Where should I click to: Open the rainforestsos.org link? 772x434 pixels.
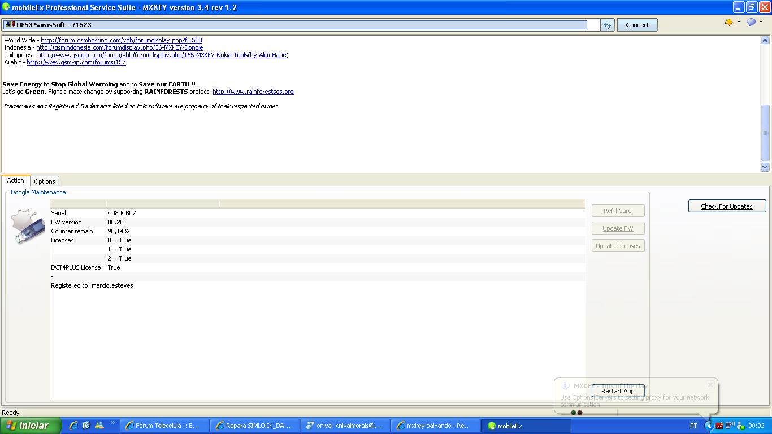click(x=253, y=92)
